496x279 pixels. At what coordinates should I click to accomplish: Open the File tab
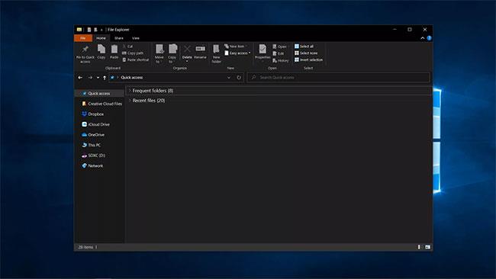point(83,38)
